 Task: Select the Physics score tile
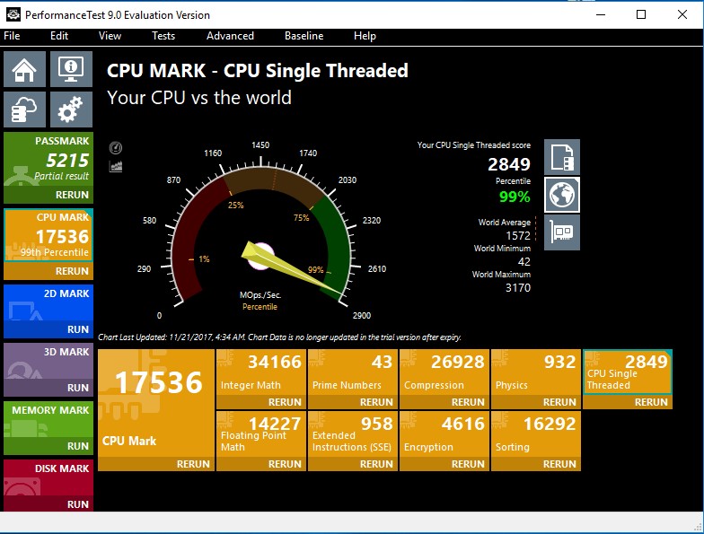click(535, 372)
